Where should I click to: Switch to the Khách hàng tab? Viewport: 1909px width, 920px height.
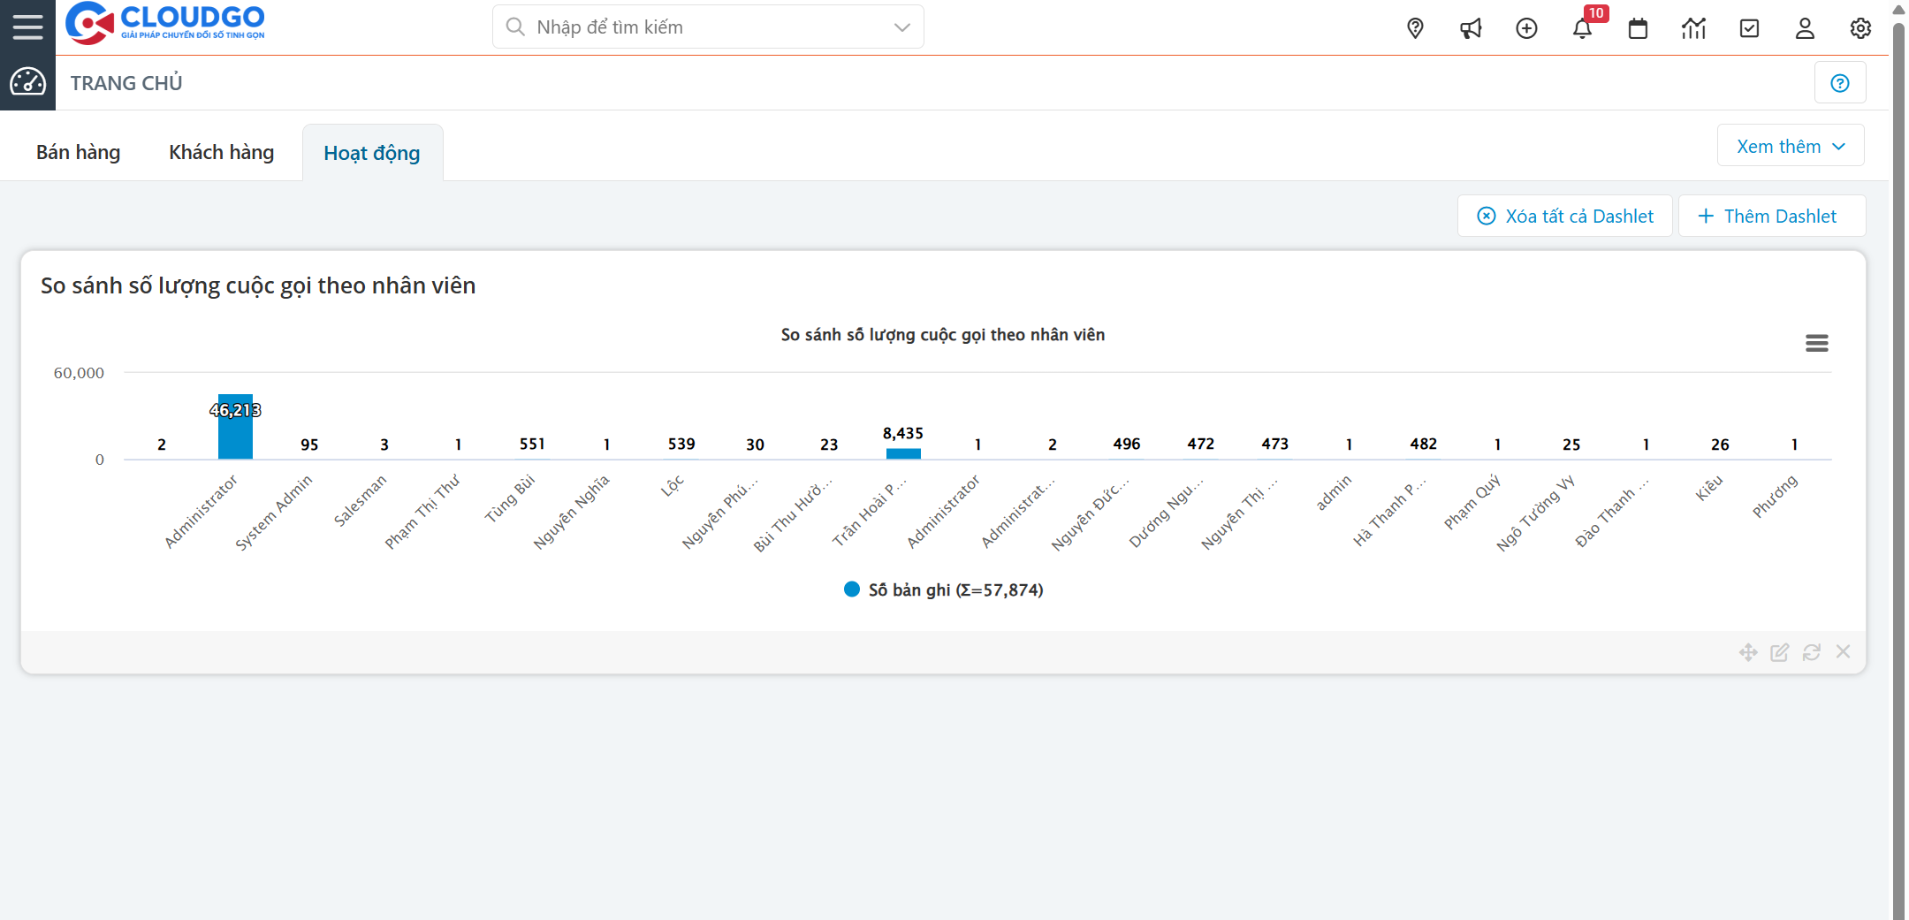[222, 152]
